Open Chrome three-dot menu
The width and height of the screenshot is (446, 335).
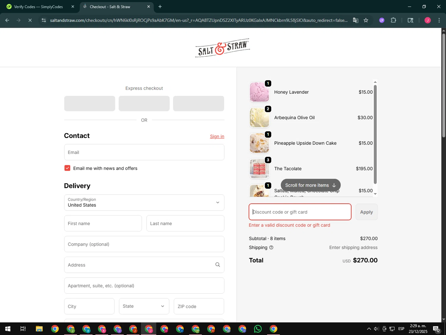tap(439, 20)
